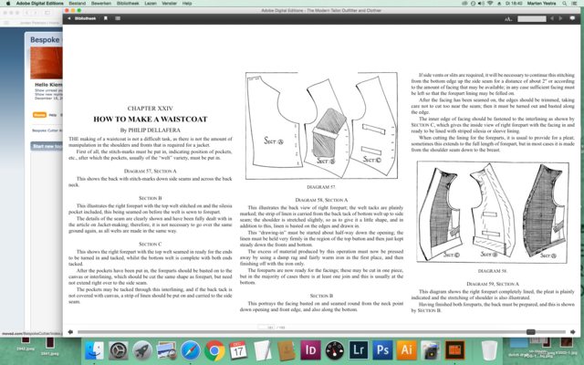Open the Bestand menu

(x=77, y=4)
